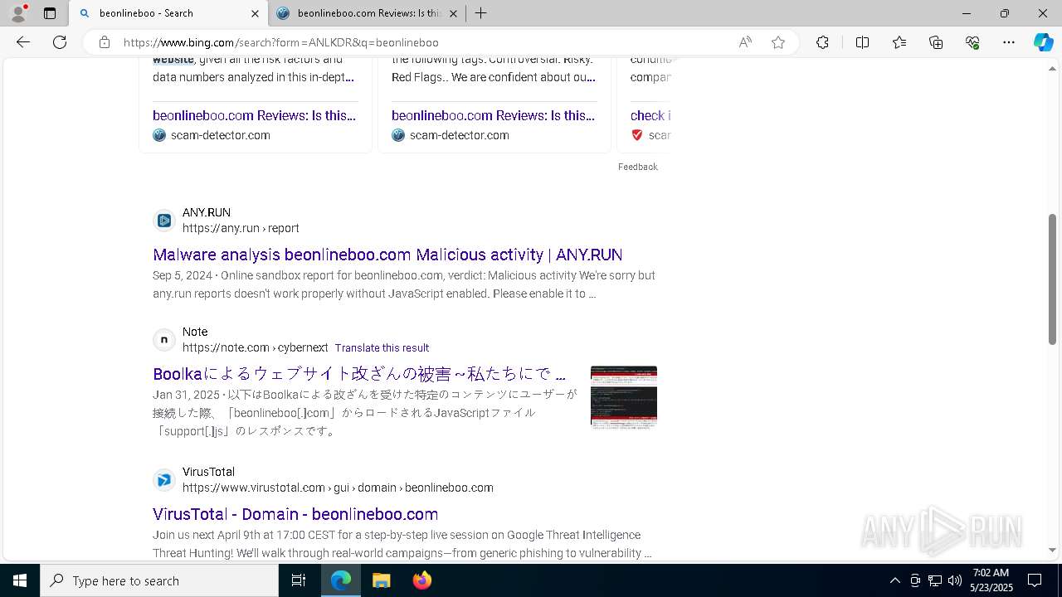Close the 'beonlineboo - Search' tab
Screen dimensions: 1062x597
point(255,13)
